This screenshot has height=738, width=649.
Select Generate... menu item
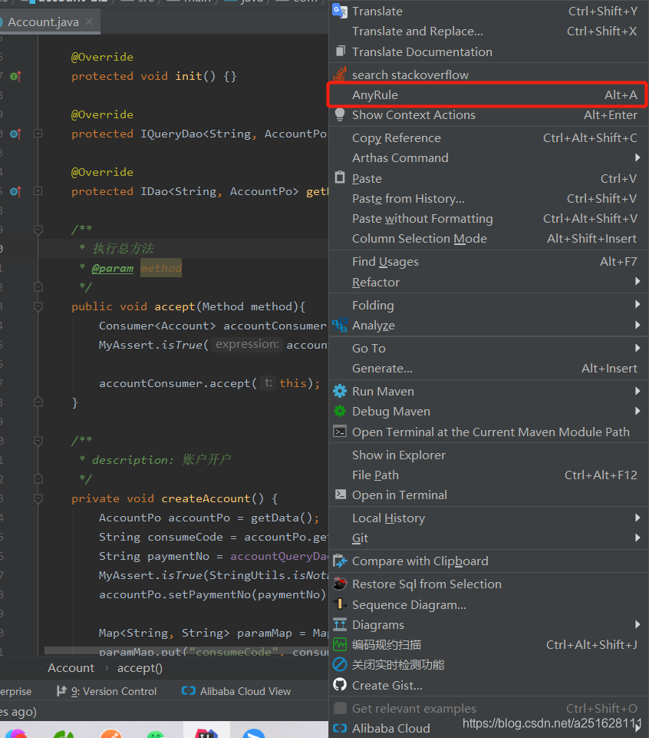pyautogui.click(x=488, y=368)
